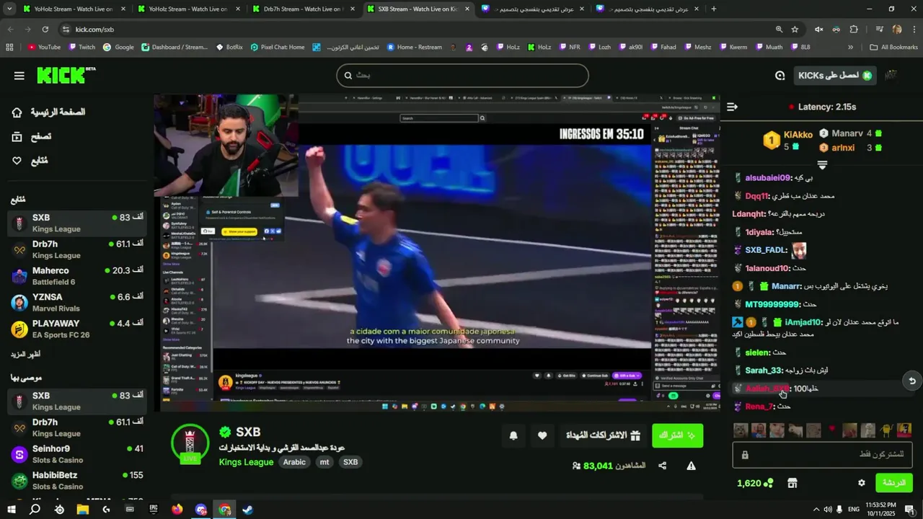Click the stream share icon
This screenshot has width=923, height=519.
pos(663,466)
